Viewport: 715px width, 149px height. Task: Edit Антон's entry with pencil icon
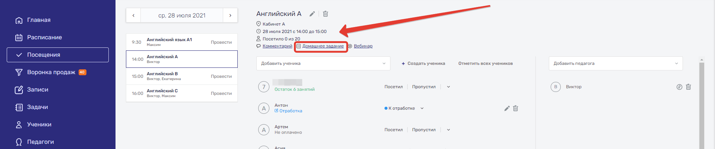(x=507, y=108)
